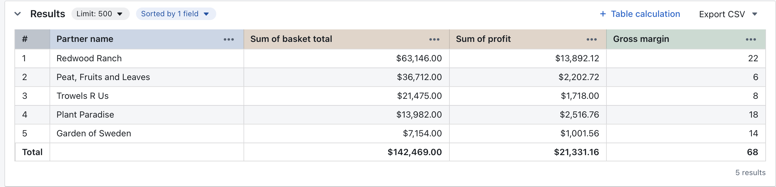Open the Gross margin column options menu
The image size is (776, 187).
(x=751, y=39)
